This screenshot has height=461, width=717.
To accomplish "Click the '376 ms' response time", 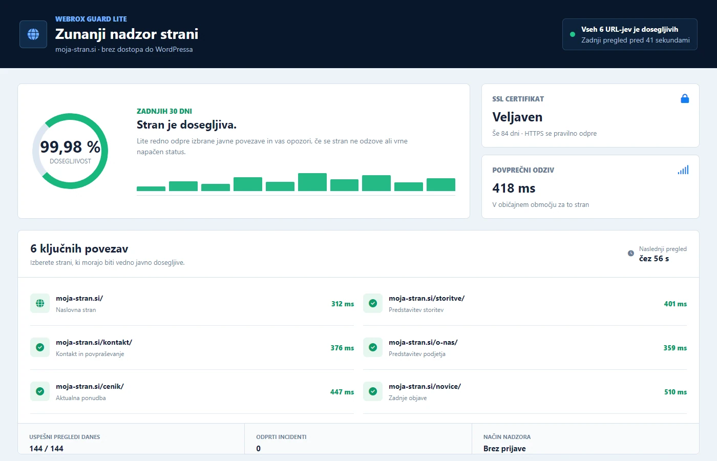I will click(x=342, y=348).
